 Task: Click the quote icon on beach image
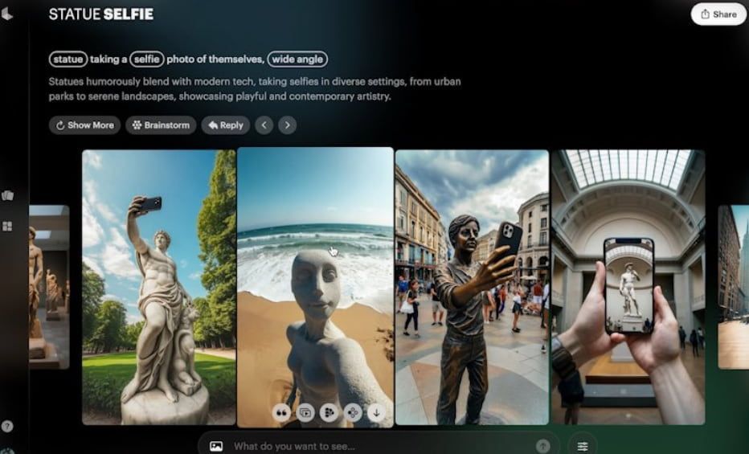pos(281,412)
